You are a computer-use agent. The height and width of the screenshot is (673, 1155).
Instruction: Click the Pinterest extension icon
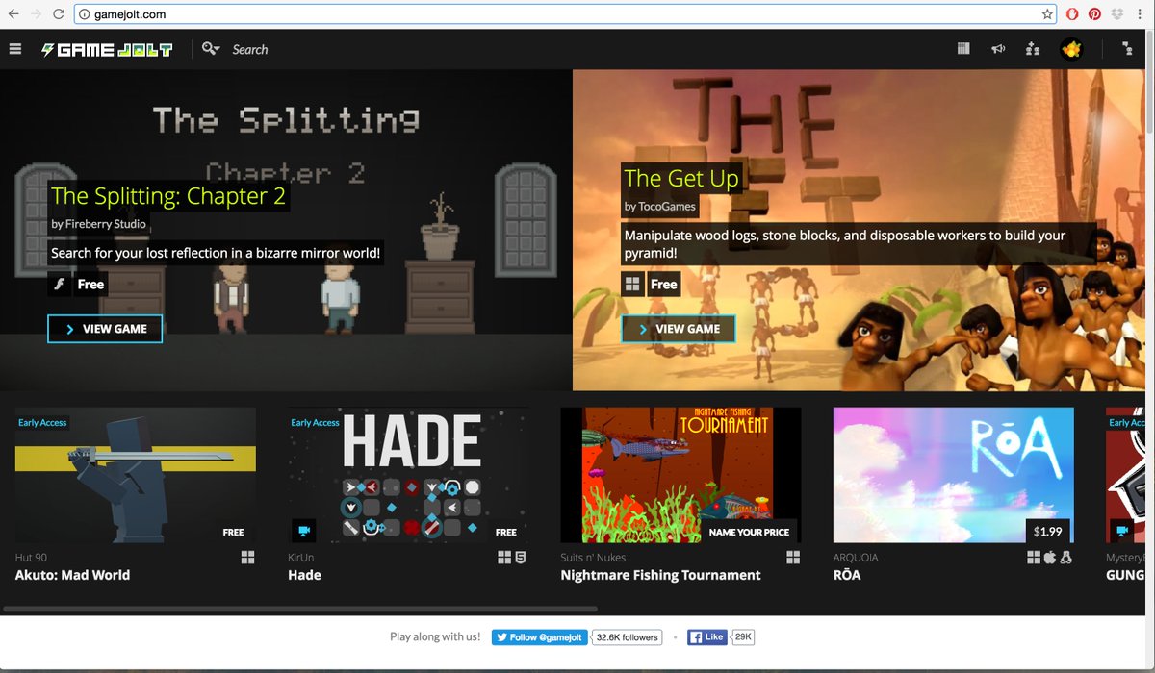tap(1095, 14)
